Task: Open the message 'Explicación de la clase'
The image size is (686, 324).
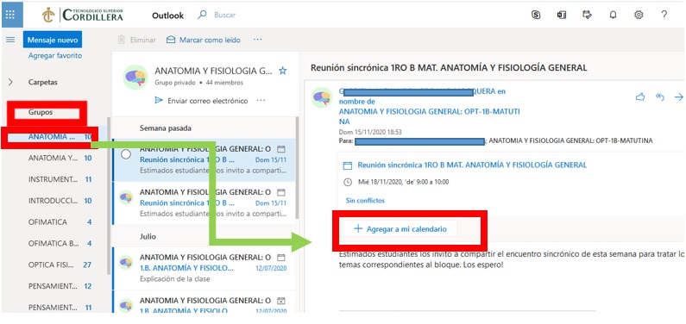Action: click(x=205, y=268)
